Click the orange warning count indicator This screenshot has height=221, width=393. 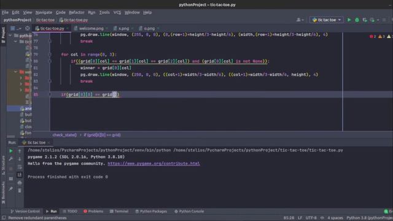tap(381, 36)
